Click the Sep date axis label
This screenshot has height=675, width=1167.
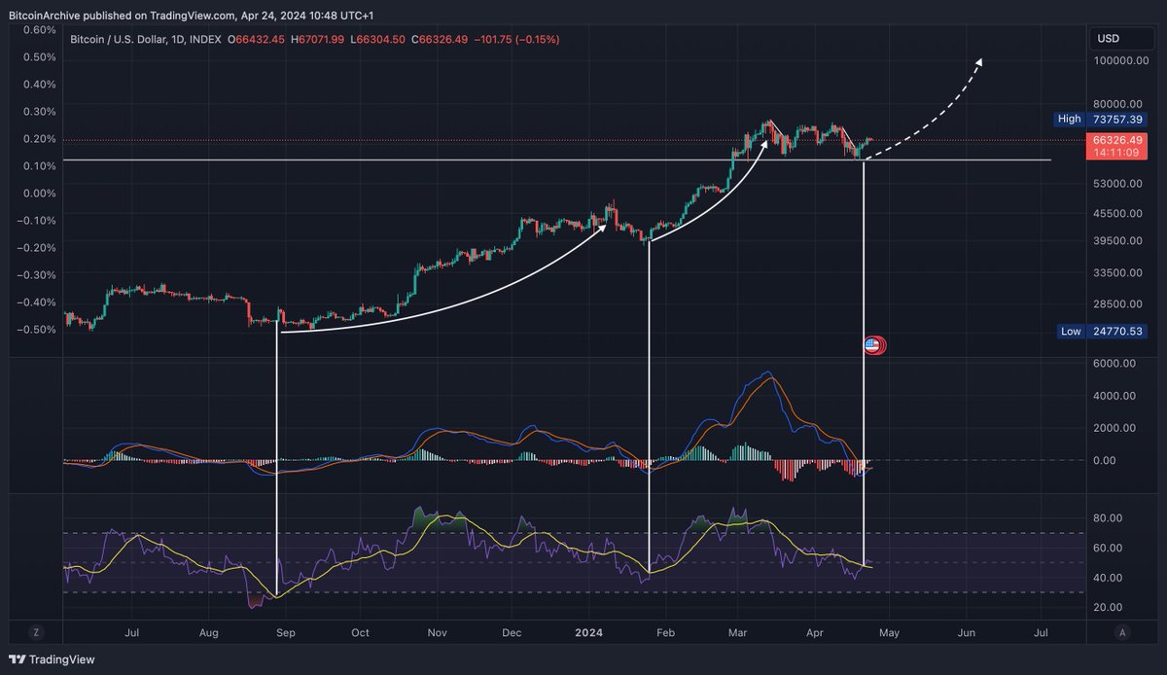[285, 632]
